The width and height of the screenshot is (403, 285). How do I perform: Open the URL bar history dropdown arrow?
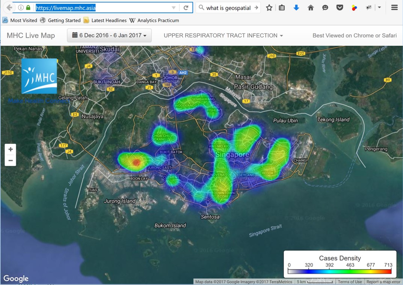coord(174,7)
